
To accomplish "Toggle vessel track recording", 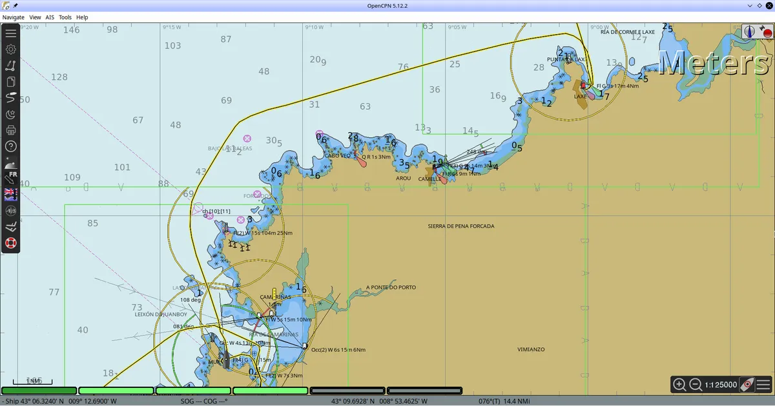I will [x=11, y=98].
